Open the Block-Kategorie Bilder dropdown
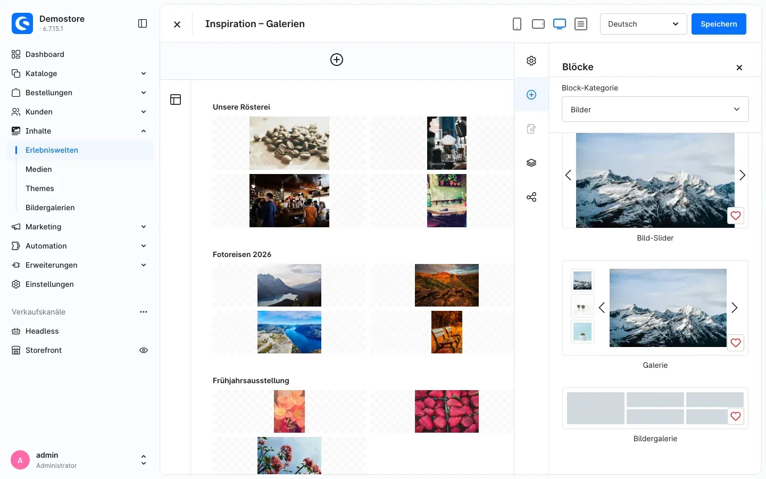Screen dimensions: 766x479 point(655,109)
